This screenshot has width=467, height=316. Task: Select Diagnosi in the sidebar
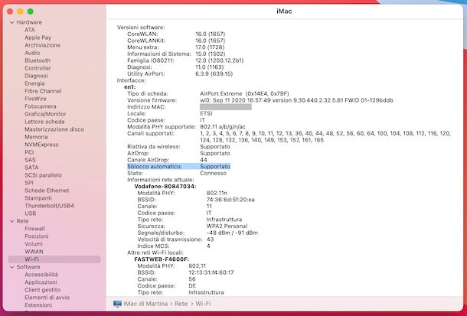coord(36,76)
